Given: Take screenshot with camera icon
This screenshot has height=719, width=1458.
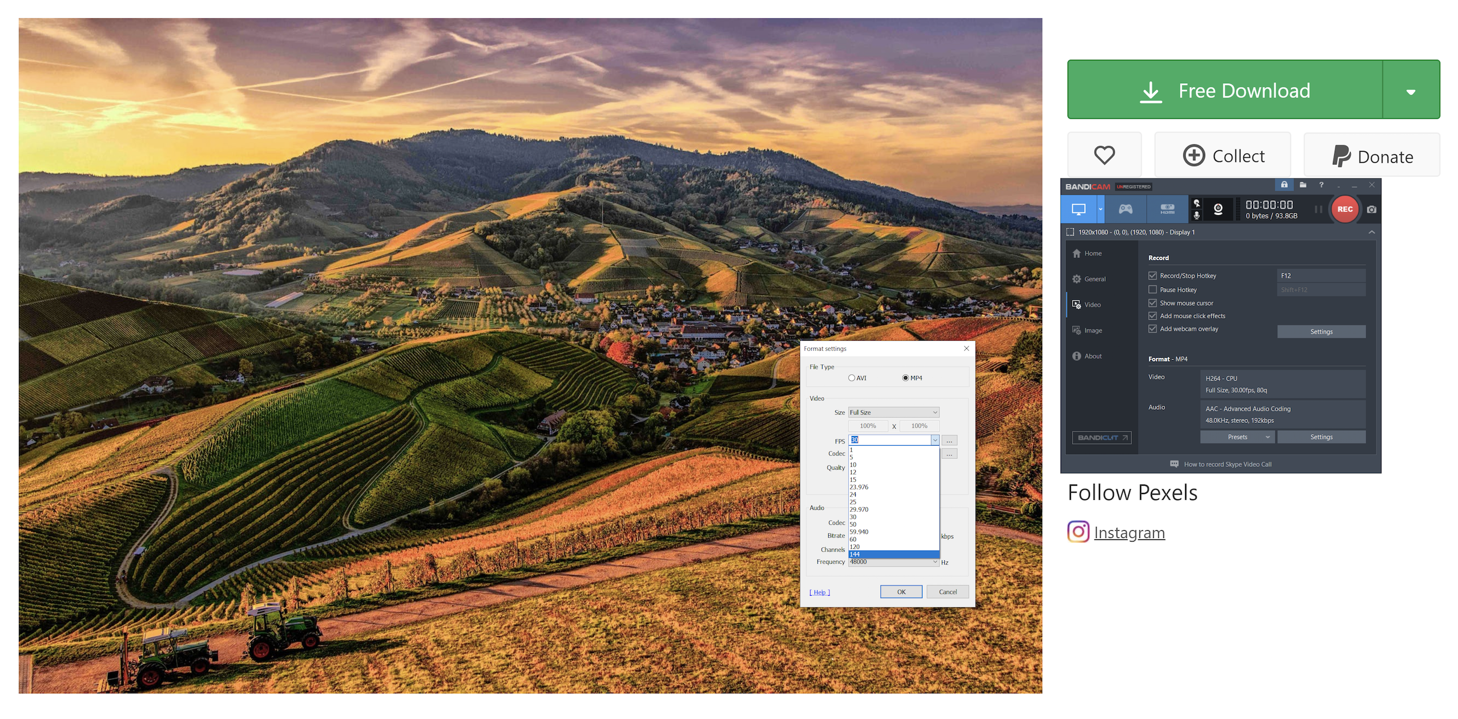Looking at the screenshot, I should click(x=1371, y=209).
